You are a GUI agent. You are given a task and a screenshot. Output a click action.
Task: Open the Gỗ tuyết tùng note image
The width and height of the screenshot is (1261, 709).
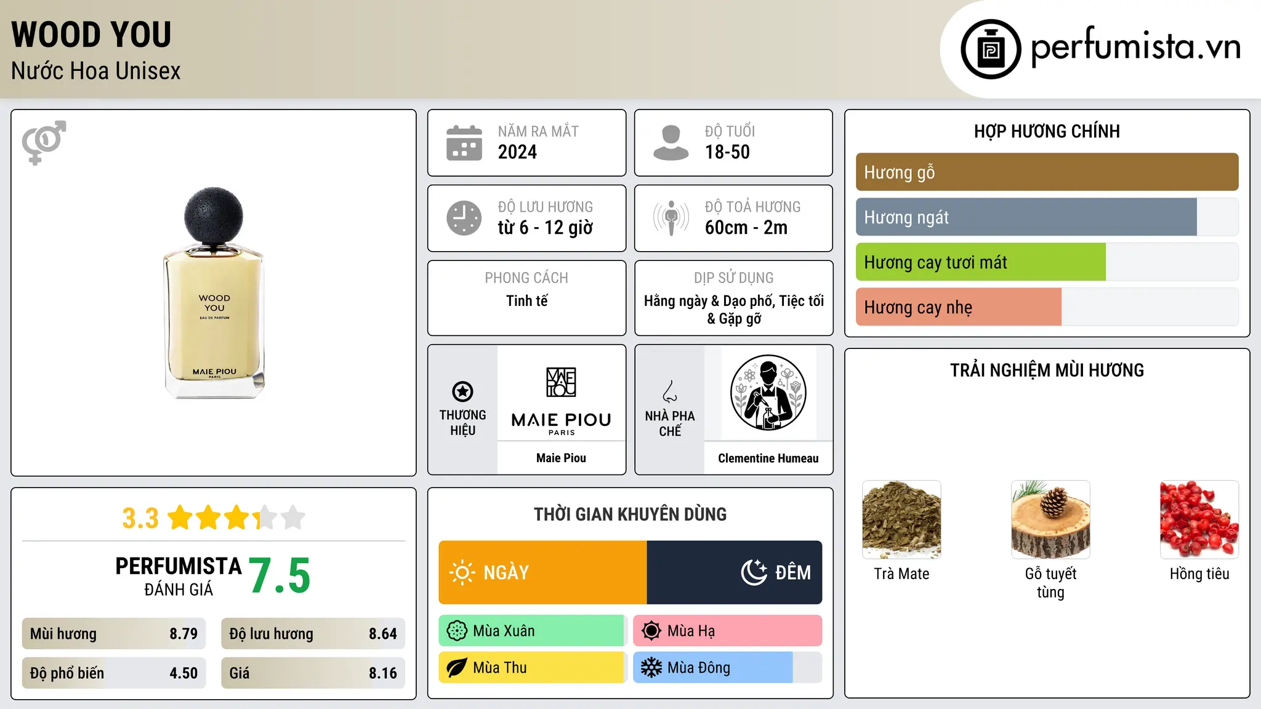[1050, 519]
